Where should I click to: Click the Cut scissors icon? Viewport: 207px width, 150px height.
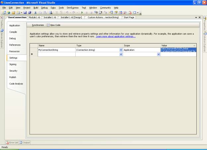point(35,13)
